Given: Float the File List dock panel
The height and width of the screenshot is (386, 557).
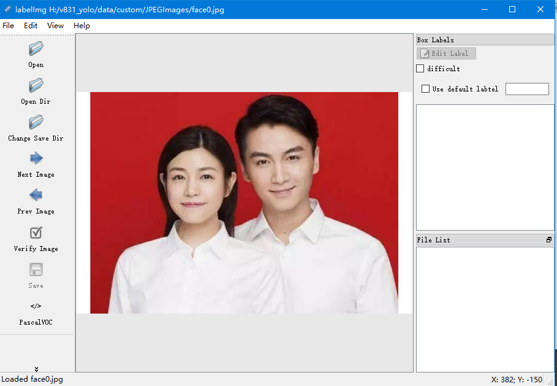Looking at the screenshot, I should tap(549, 240).
